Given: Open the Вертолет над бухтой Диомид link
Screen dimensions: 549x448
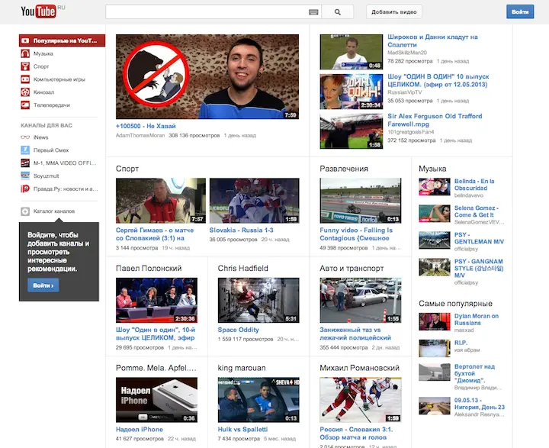Looking at the screenshot, I should tap(474, 373).
